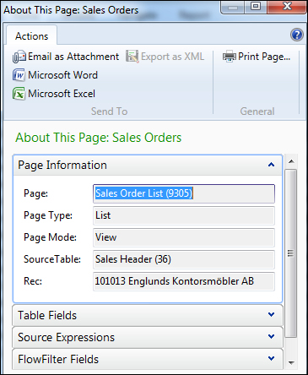This screenshot has width=308, height=375.
Task: Click the Page Type: label
Action: (48, 215)
